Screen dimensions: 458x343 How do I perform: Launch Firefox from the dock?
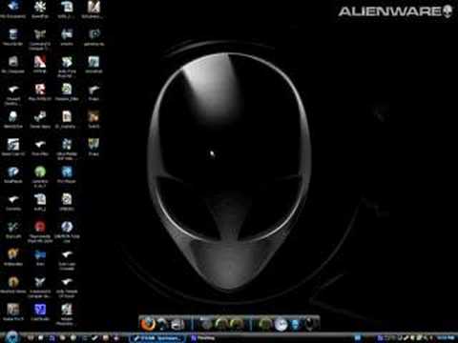[148, 324]
